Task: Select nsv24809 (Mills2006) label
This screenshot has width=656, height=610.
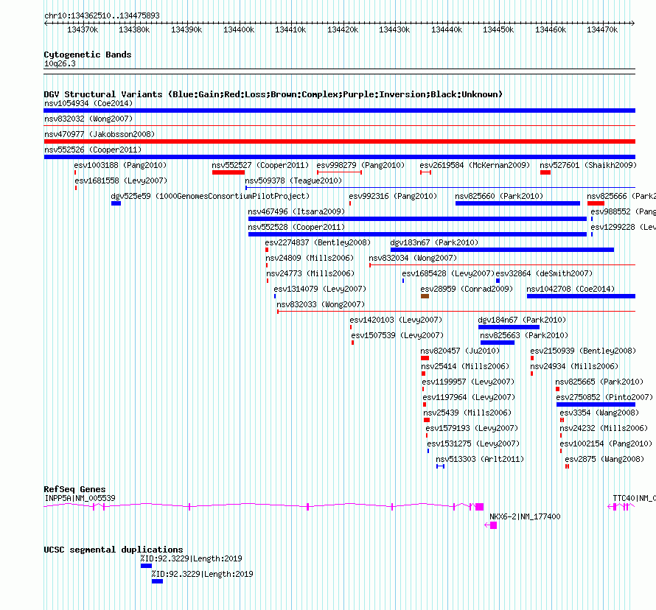Action: pos(310,258)
